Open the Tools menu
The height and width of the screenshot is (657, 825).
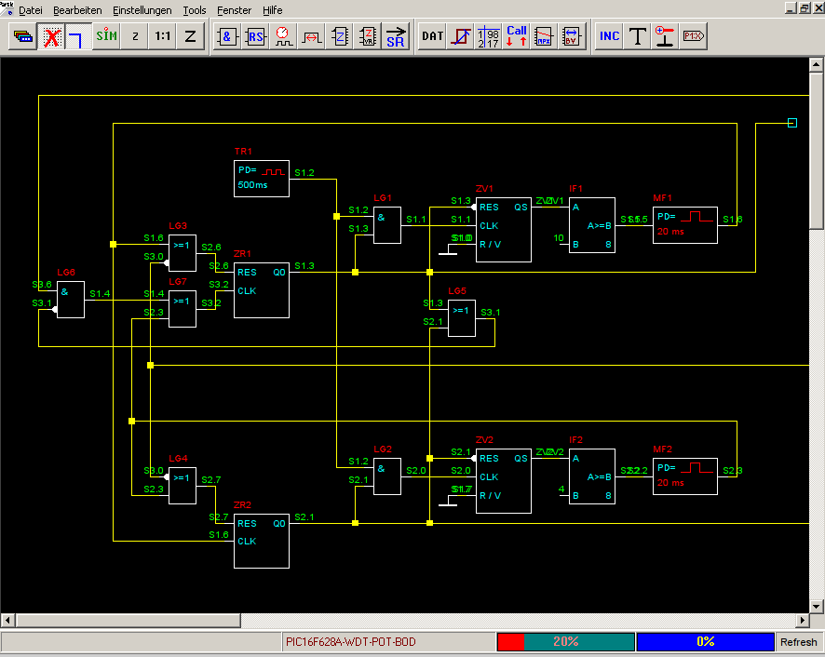coord(195,10)
